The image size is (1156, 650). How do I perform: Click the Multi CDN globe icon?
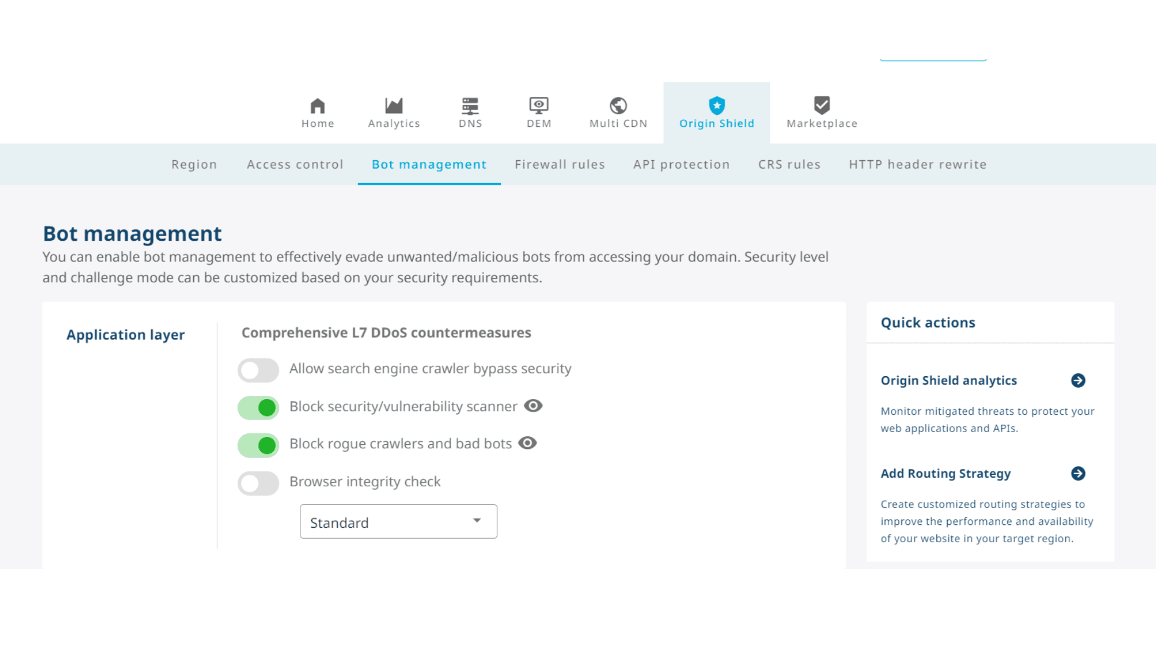(x=618, y=106)
